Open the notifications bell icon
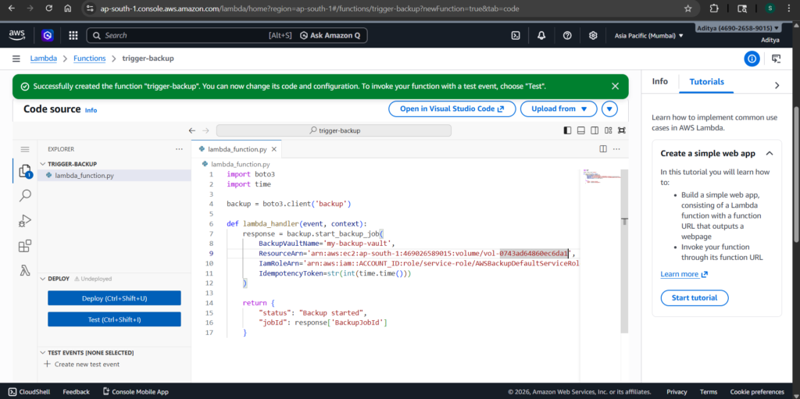Viewport: 800px width, 399px height. pyautogui.click(x=541, y=35)
